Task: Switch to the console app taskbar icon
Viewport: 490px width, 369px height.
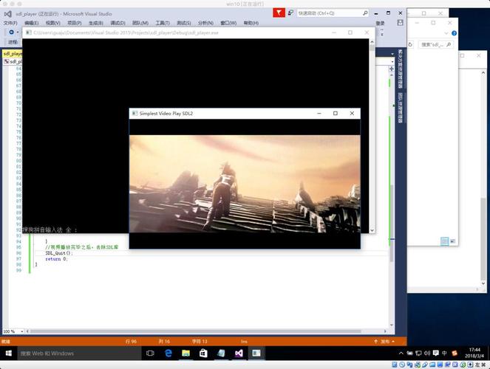Action: click(x=256, y=353)
